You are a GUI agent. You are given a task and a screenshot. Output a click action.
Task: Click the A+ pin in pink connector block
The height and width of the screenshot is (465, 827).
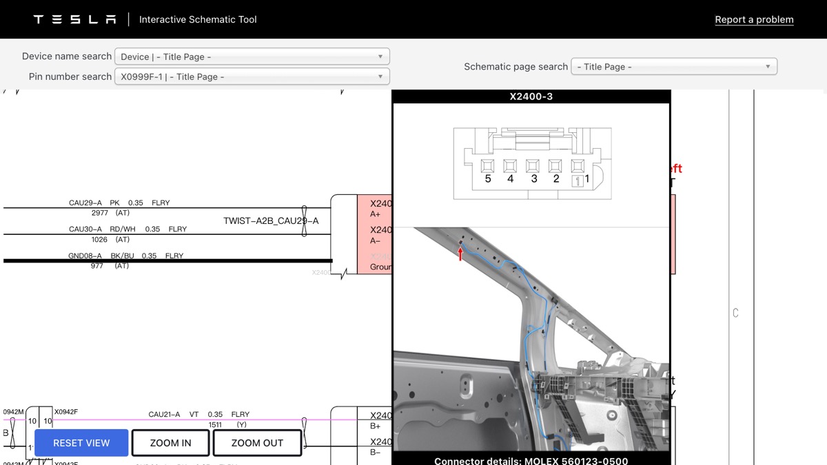[376, 214]
